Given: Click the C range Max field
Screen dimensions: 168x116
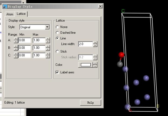Looking at the screenshot, I should [39, 55].
